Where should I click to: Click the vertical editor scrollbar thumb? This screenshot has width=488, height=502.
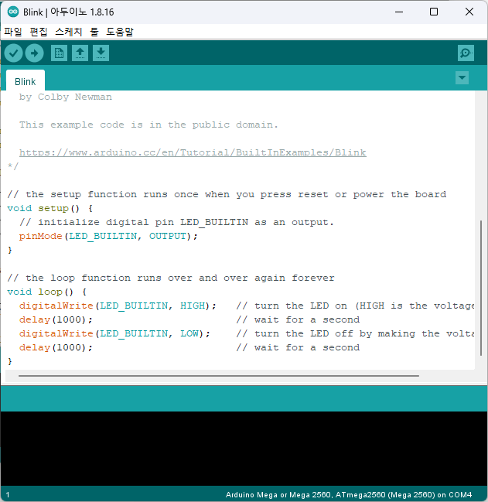(x=481, y=289)
